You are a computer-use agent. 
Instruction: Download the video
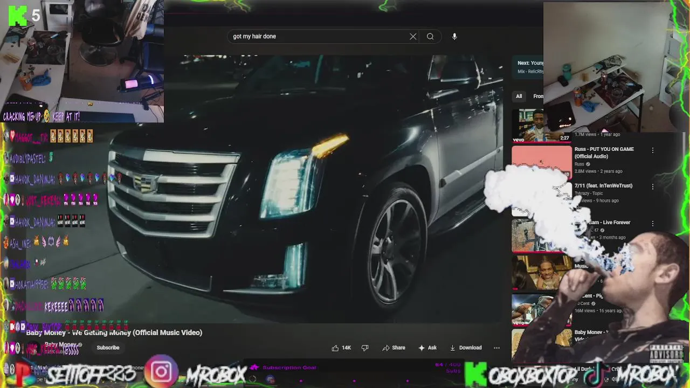(x=466, y=348)
